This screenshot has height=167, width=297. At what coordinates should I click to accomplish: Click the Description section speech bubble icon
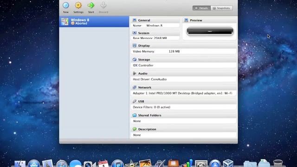click(x=135, y=129)
